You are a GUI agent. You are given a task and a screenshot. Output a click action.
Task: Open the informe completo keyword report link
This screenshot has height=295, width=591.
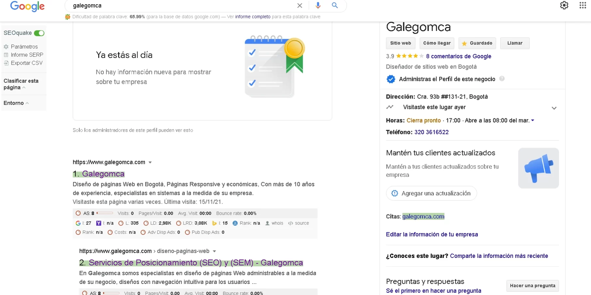(252, 17)
